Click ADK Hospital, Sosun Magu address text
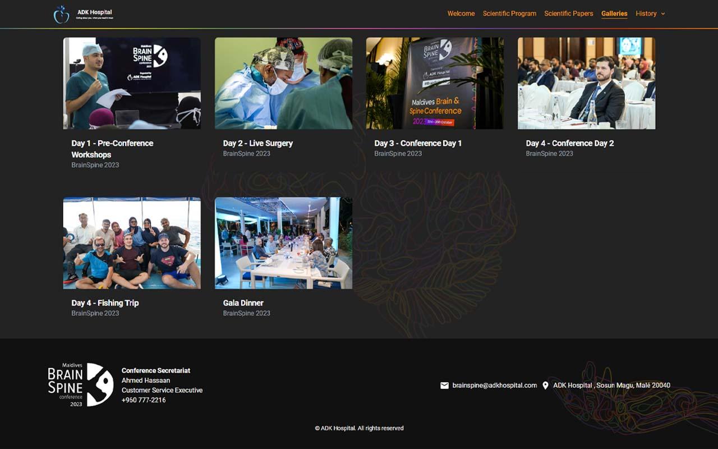The width and height of the screenshot is (718, 449). click(x=611, y=386)
